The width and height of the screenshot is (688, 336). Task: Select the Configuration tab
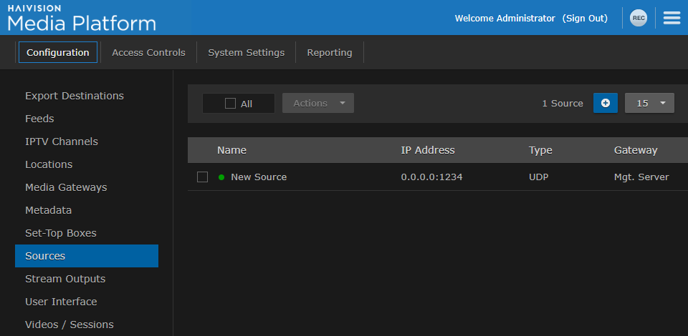57,52
